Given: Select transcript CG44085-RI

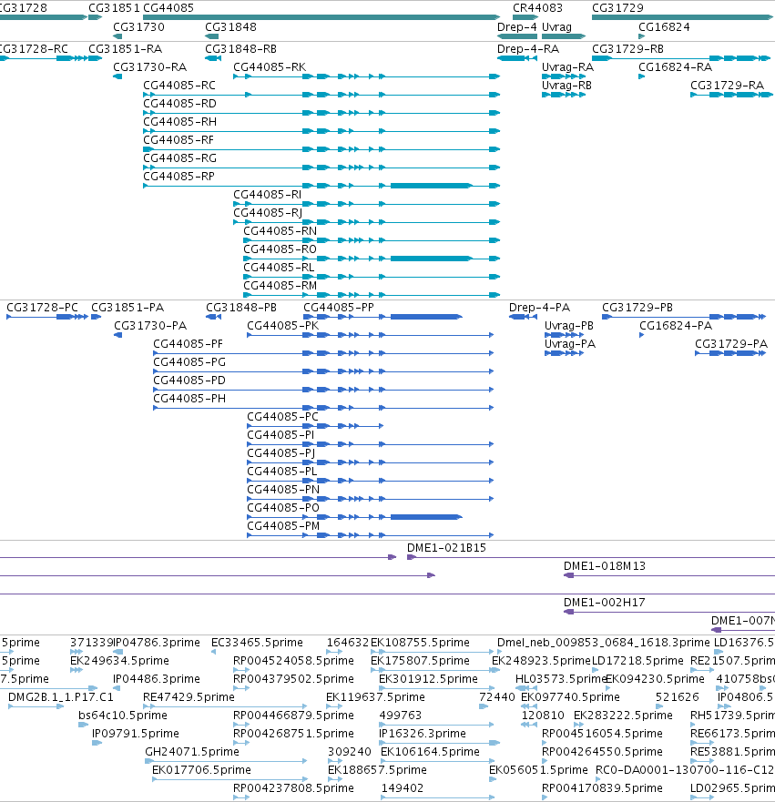Looking at the screenshot, I should click(x=267, y=195).
